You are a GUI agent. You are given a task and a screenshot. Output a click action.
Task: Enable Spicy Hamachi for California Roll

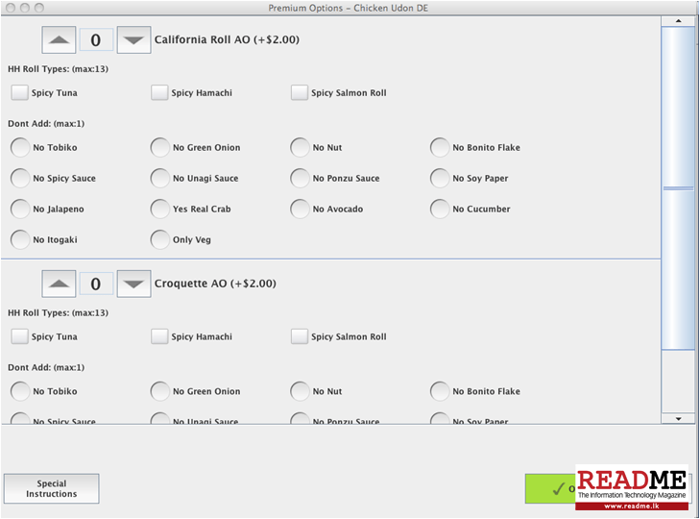tap(159, 93)
